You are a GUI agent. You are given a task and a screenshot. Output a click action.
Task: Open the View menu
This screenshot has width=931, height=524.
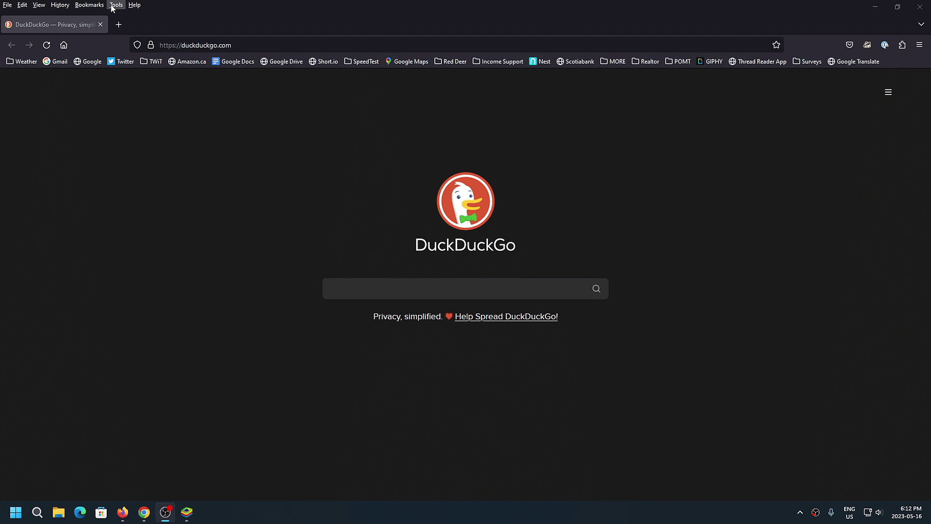(x=39, y=4)
